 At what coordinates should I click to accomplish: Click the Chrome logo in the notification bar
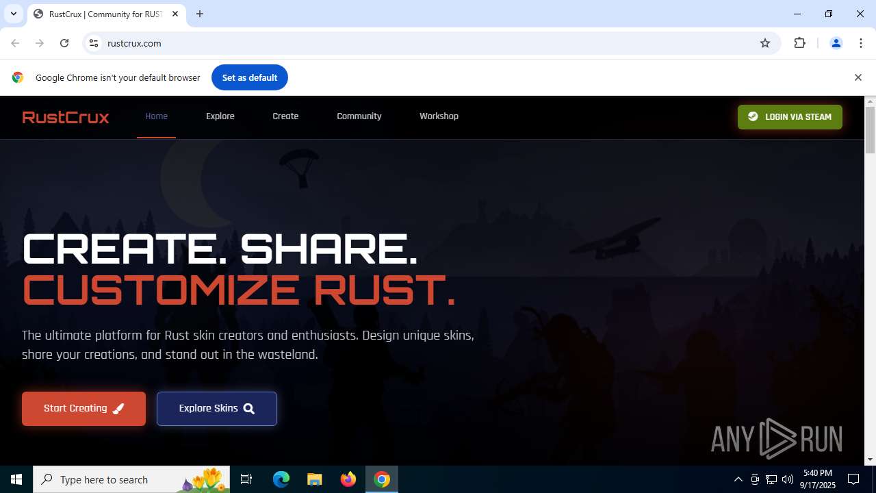pyautogui.click(x=18, y=77)
